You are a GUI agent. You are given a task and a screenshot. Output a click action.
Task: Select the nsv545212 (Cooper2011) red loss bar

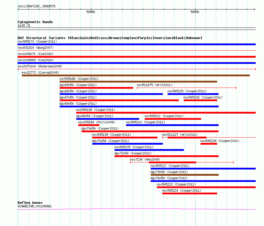(x=173, y=119)
